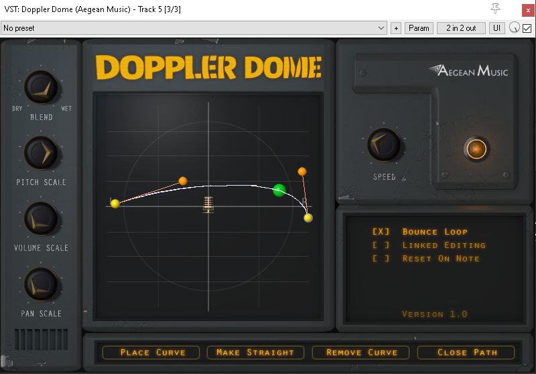Click the Remove Curve button
This screenshot has width=536, height=374.
tap(360, 353)
